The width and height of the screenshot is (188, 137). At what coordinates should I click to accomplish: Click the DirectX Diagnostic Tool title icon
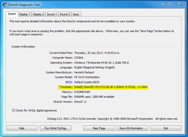(x=5, y=5)
